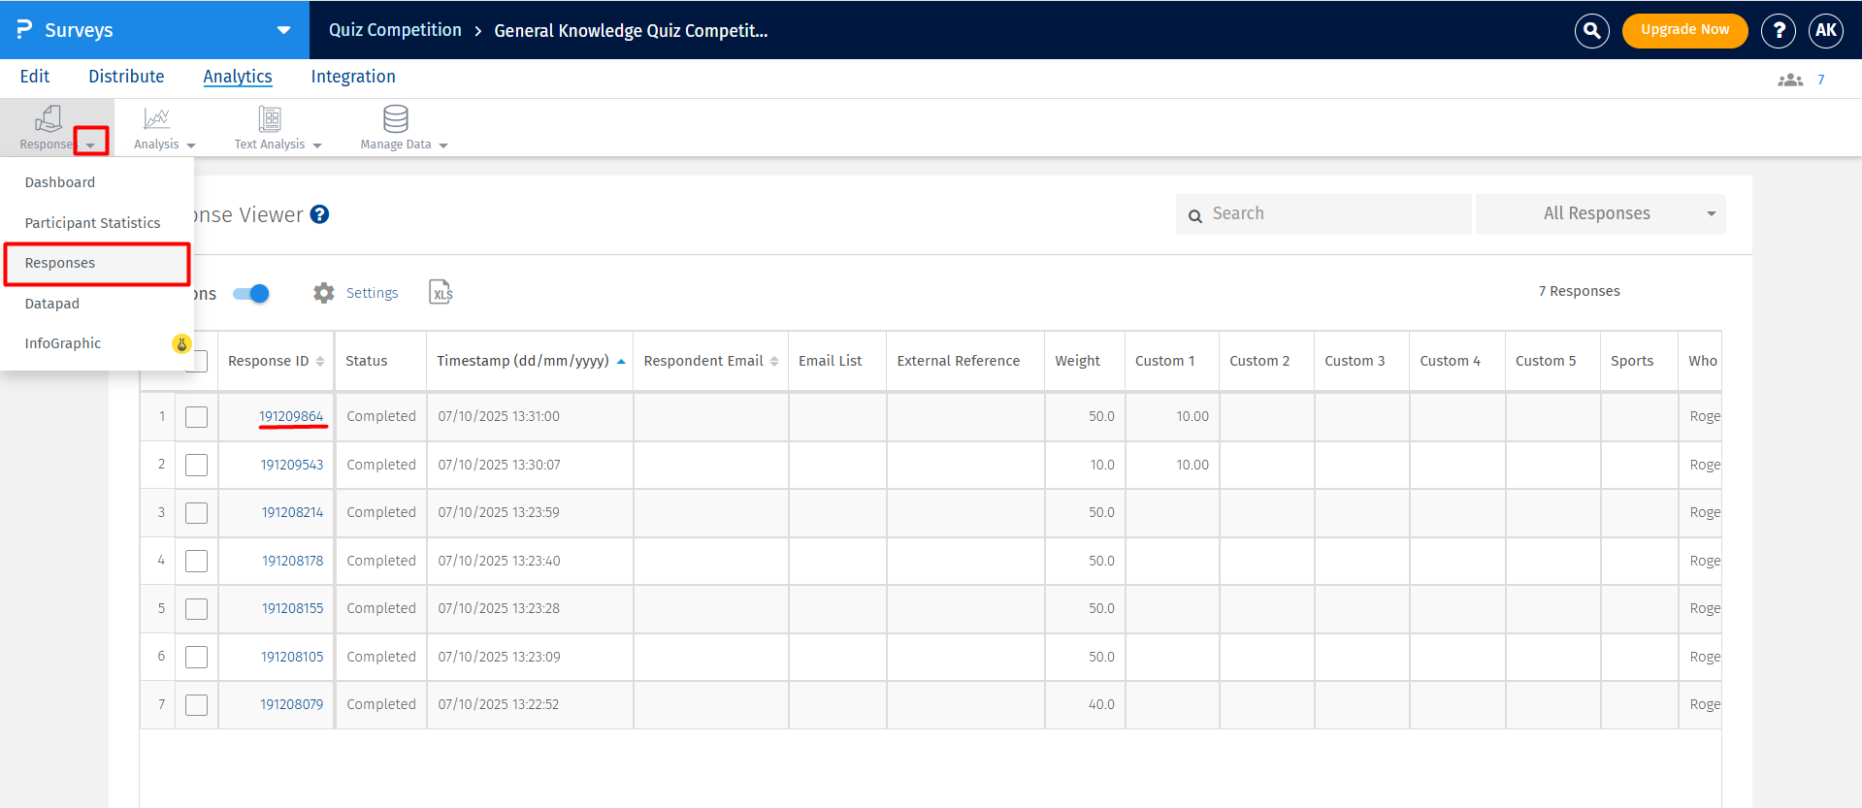Image resolution: width=1862 pixels, height=808 pixels.
Task: Select Participant Statistics from the menu
Action: click(92, 223)
